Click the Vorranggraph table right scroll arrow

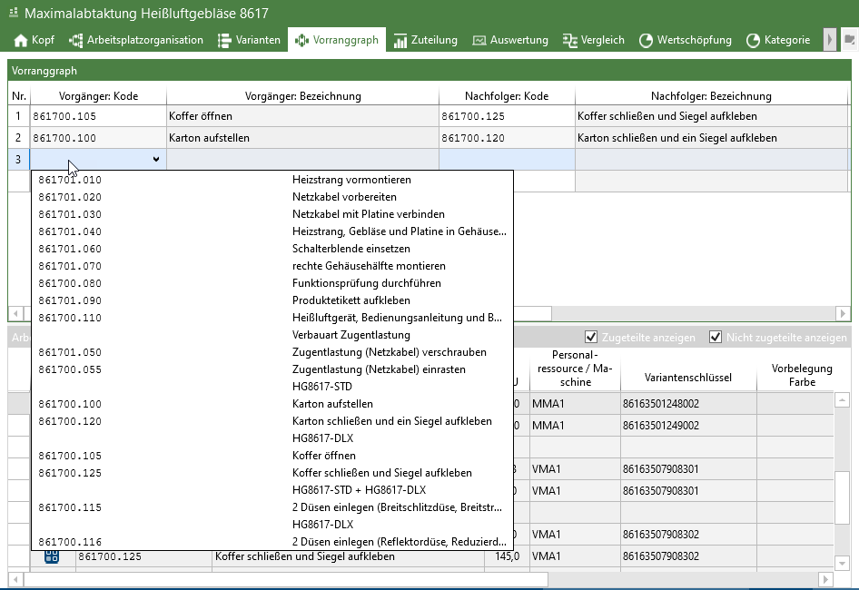(x=843, y=313)
